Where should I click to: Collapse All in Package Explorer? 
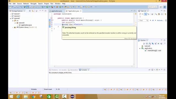click(x=30, y=11)
